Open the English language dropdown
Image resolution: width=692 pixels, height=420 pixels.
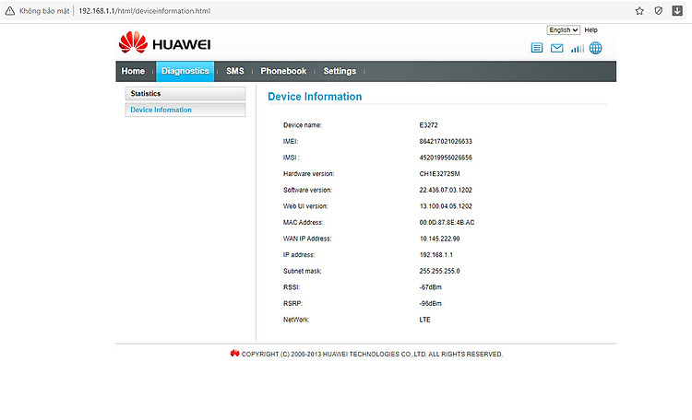coord(563,30)
